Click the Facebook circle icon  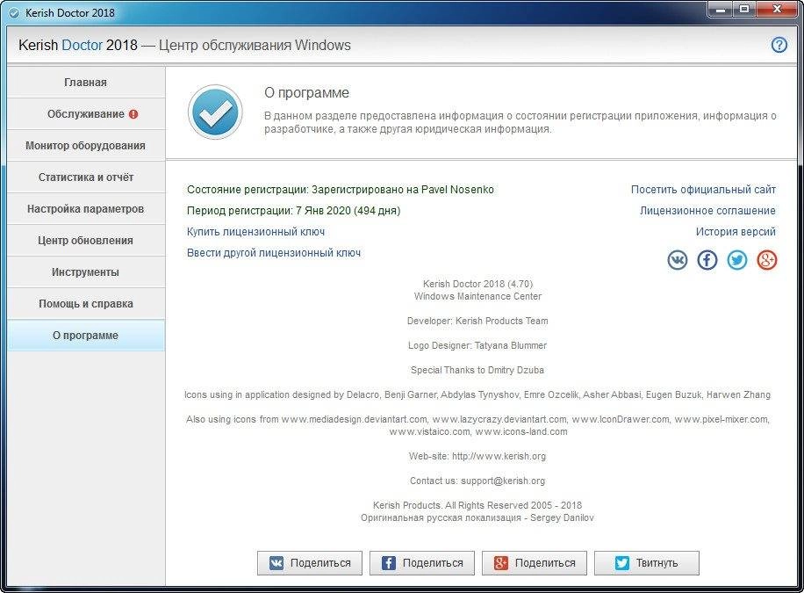pos(707,260)
